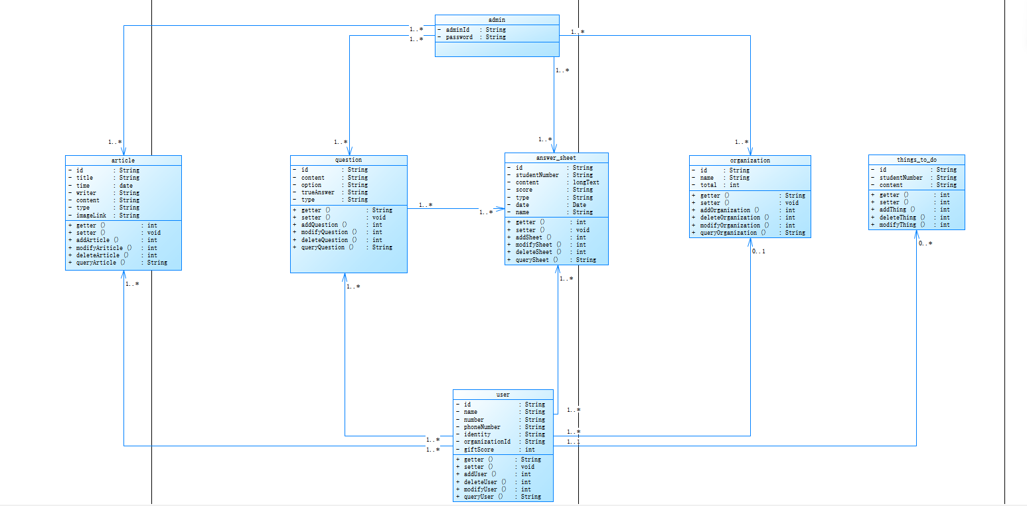Screen dimensions: 1027x506
Task: Select the things_to_do class header
Action: tap(917, 160)
